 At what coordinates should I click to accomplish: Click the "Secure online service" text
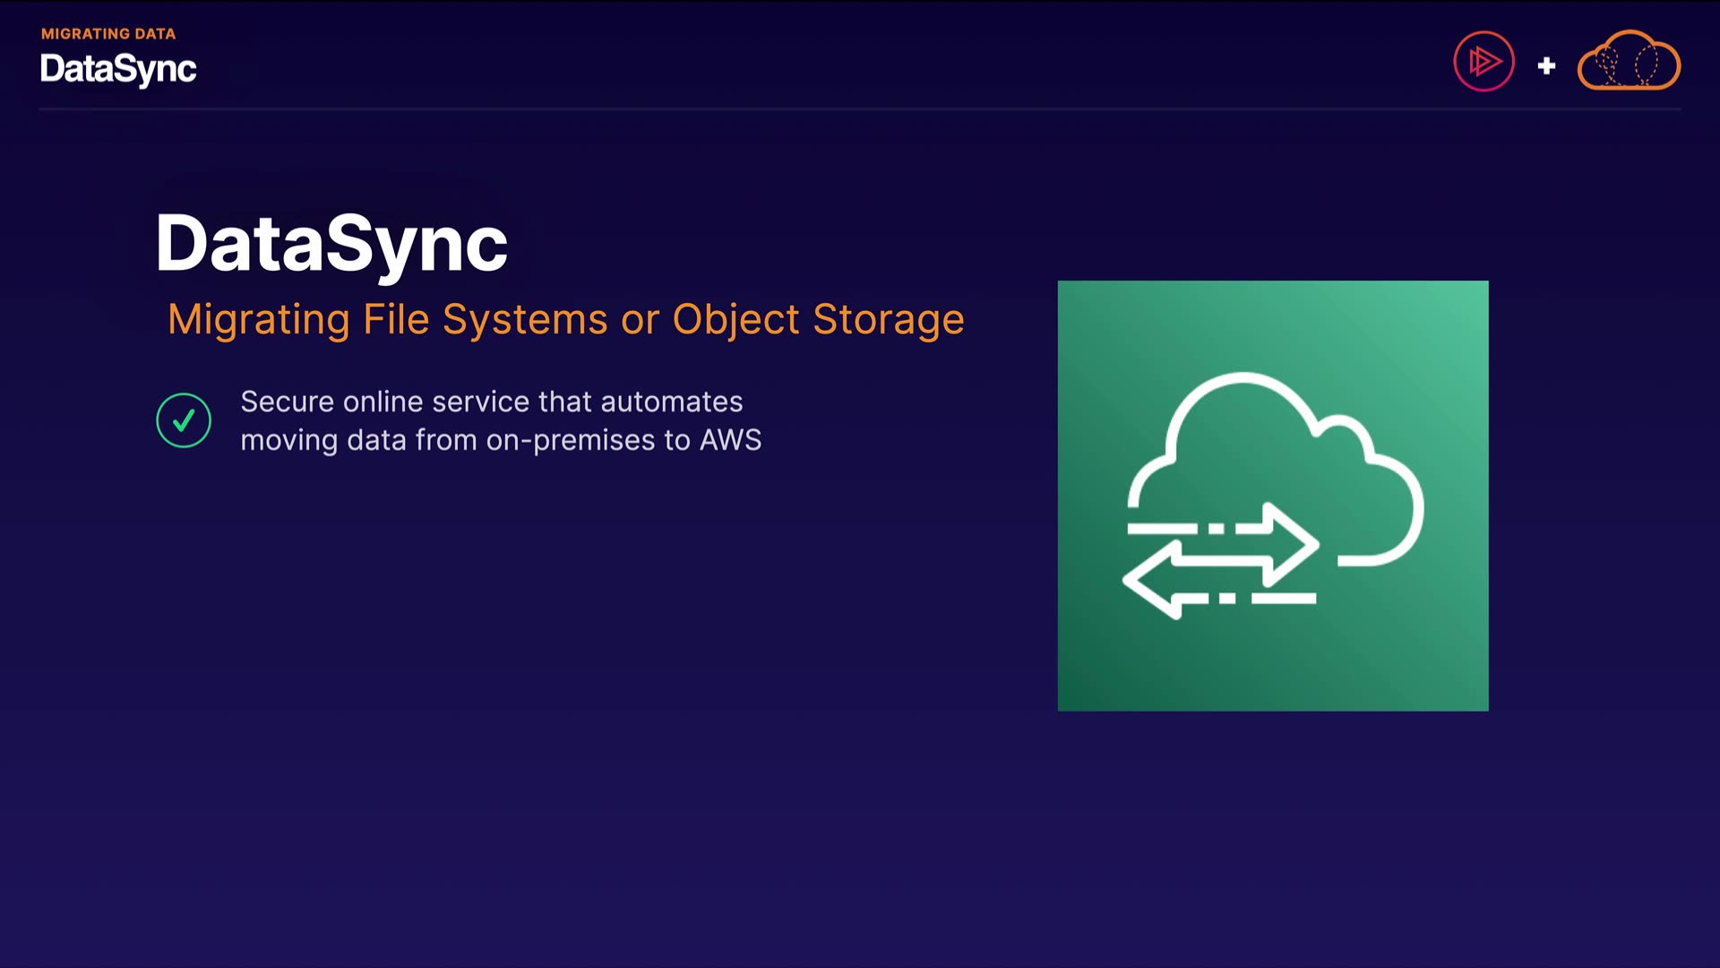[385, 402]
